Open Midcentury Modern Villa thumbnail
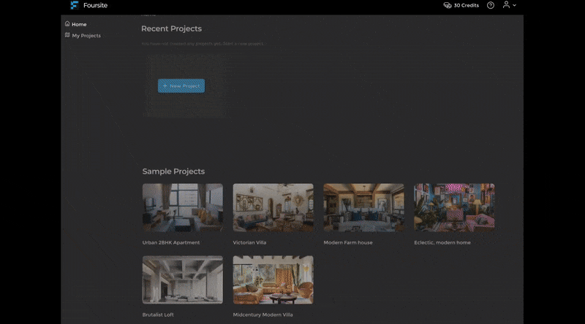This screenshot has height=324, width=585. [273, 279]
